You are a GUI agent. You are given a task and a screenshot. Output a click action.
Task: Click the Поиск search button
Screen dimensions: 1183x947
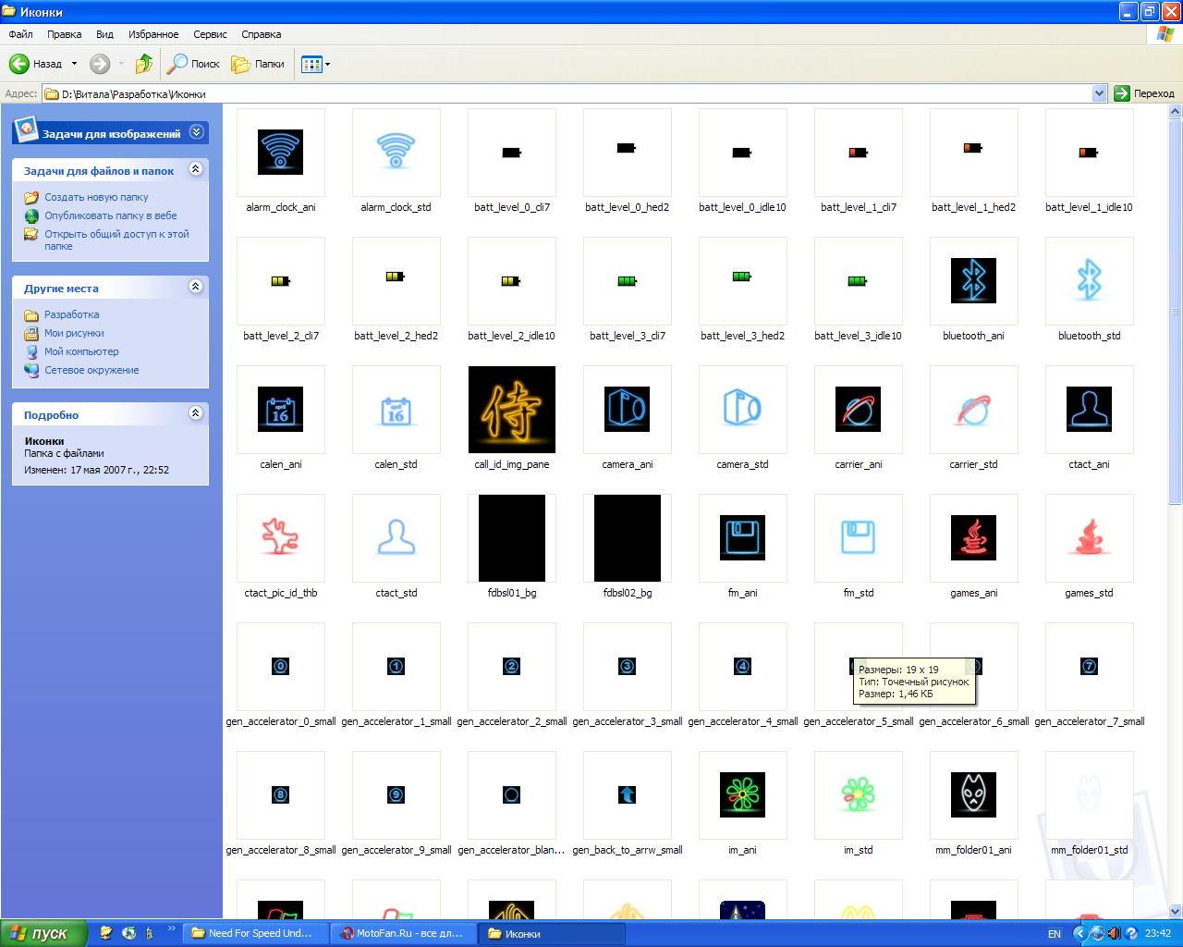(x=193, y=64)
